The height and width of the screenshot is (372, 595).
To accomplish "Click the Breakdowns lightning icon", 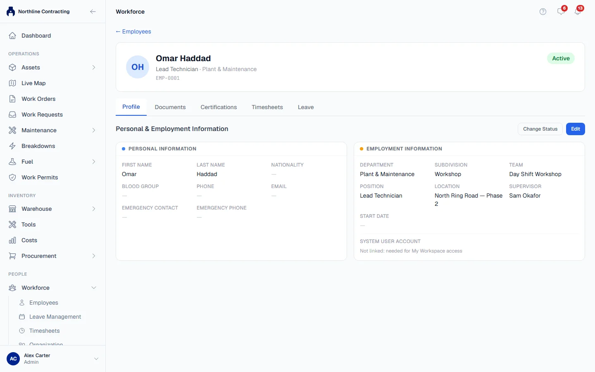I will (12, 146).
